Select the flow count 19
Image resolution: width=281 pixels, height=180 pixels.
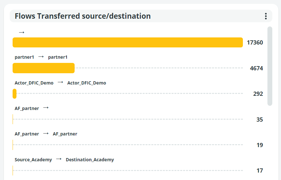(260, 145)
